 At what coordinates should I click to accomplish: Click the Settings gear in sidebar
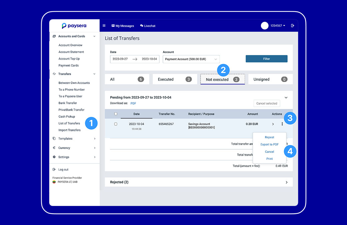[x=54, y=157]
